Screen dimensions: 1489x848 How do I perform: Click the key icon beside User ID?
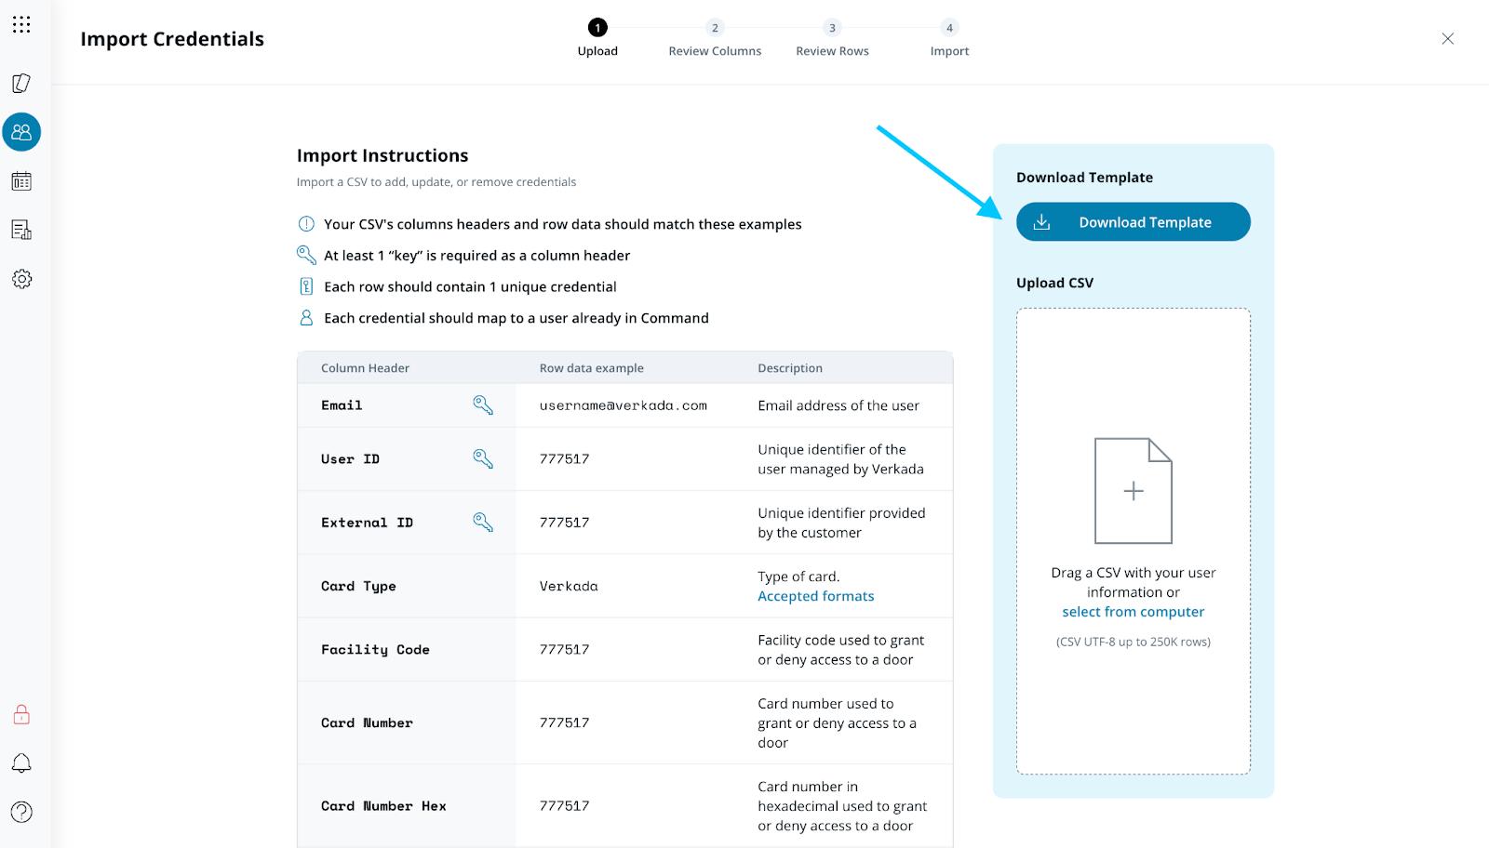tap(483, 458)
